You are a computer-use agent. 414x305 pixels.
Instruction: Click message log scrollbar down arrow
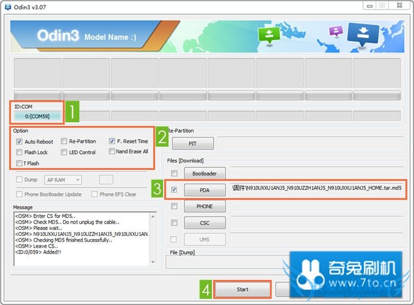153,262
